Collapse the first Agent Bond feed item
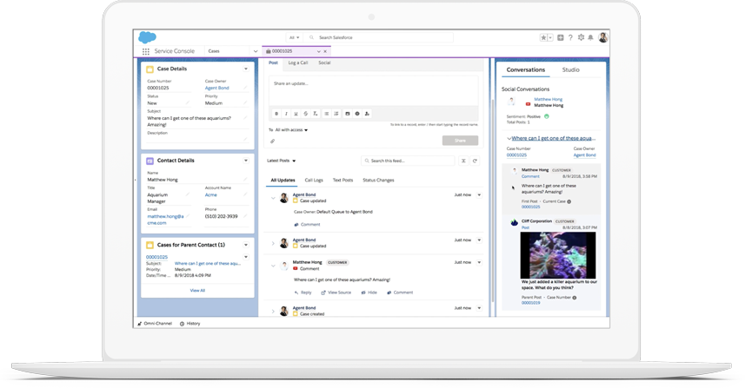Image resolution: width=745 pixels, height=388 pixels. pos(273,198)
